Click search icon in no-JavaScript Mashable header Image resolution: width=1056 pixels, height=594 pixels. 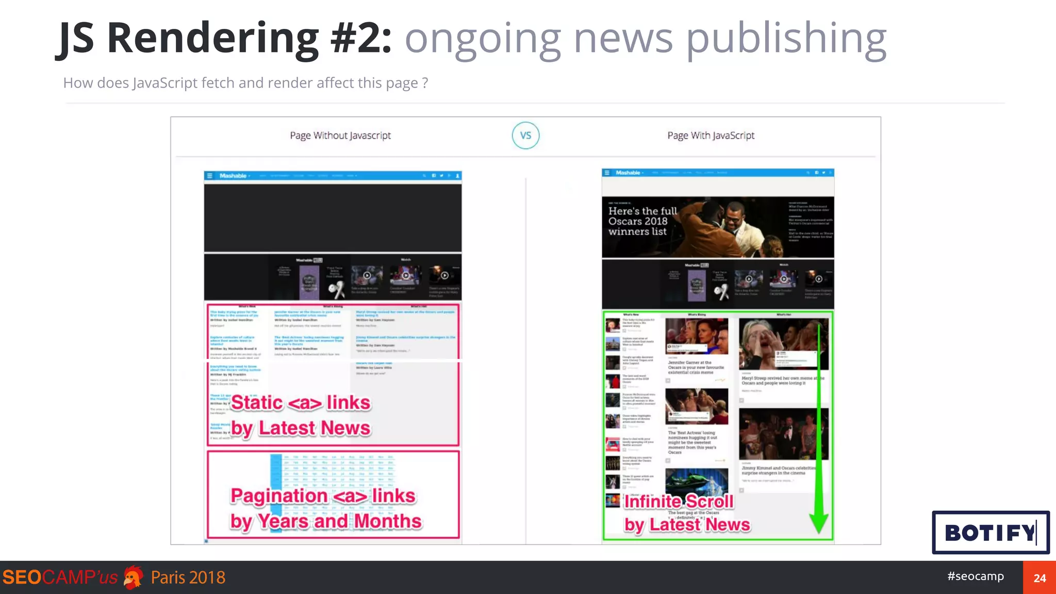424,176
